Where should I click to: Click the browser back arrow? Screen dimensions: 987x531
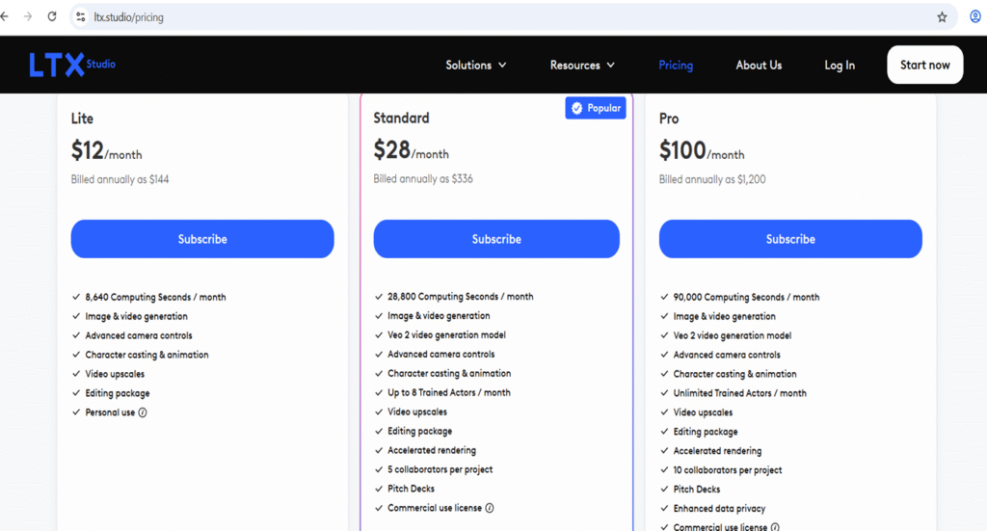(5, 17)
